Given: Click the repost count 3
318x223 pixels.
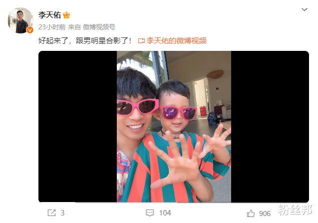Looking at the screenshot, I should coord(63,213).
